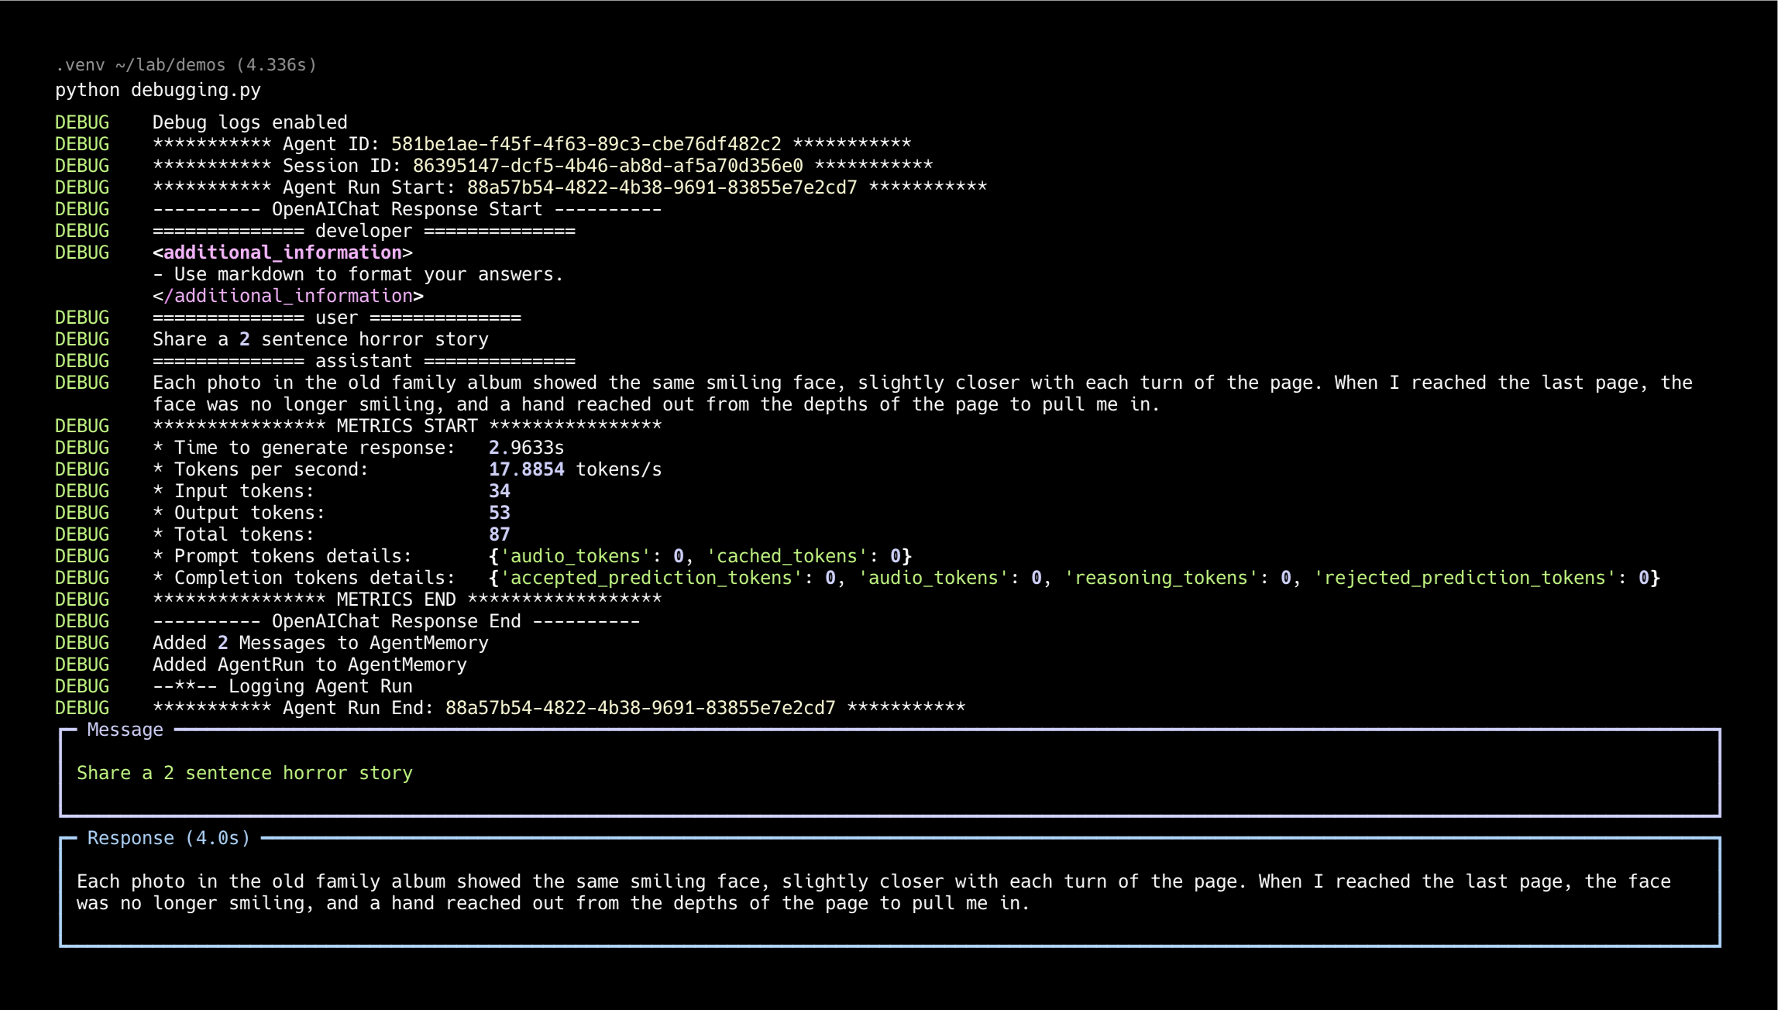Screen dimensions: 1778x1010
Task: Click green prompt text inside Message box
Action: [x=244, y=773]
